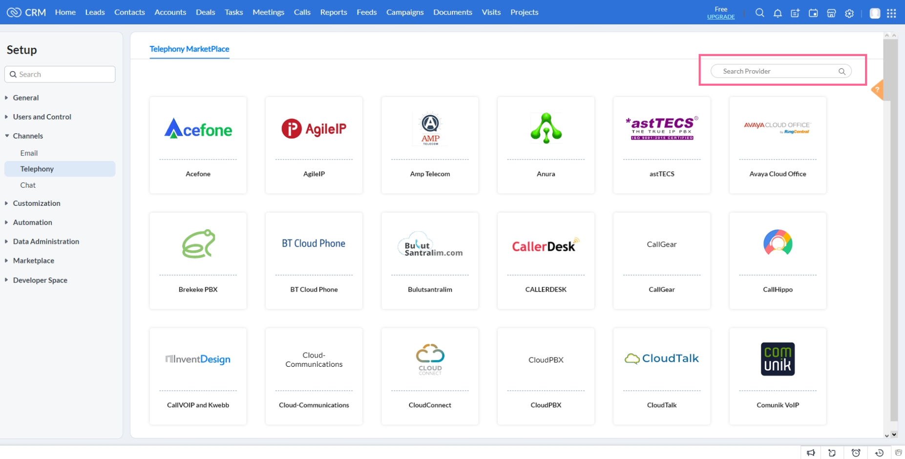Open global search from the top bar
Viewport: 905px width, 459px height.
(x=759, y=13)
